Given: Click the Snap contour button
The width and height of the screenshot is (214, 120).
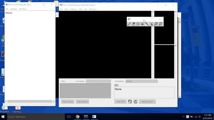Looking at the screenshot, I should [x=68, y=102].
